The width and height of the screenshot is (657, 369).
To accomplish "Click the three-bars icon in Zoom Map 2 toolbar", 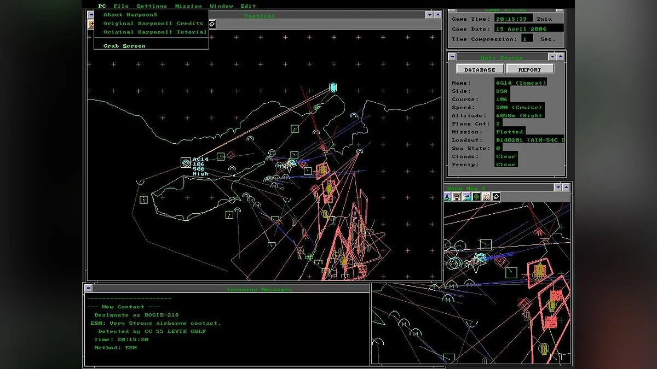I will click(486, 197).
